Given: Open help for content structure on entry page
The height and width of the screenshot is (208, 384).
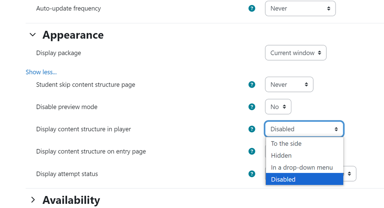Looking at the screenshot, I should (252, 151).
